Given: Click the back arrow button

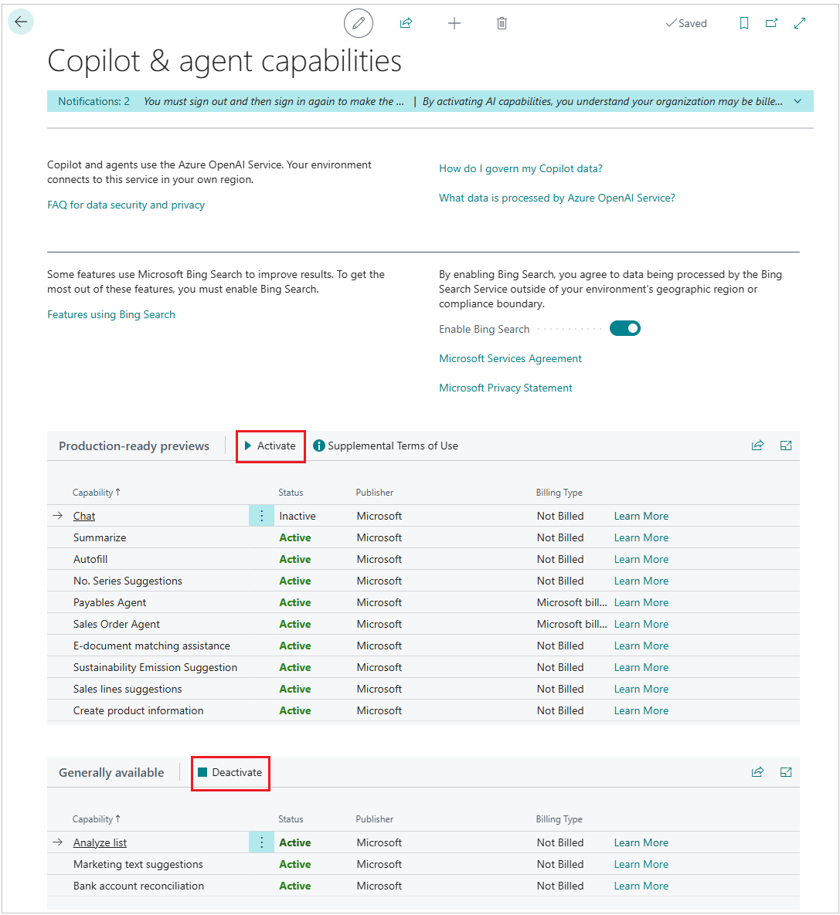Looking at the screenshot, I should [x=21, y=22].
